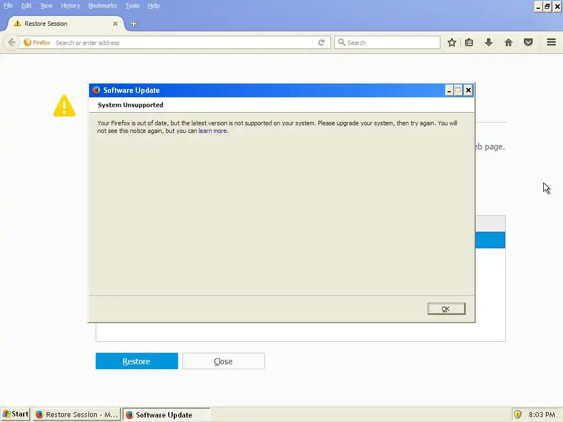Reload the page with the refresh icon
This screenshot has width=563, height=422.
[x=321, y=42]
